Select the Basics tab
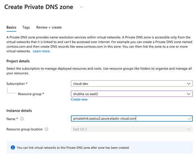This screenshot has height=154, width=195. coord(12,28)
